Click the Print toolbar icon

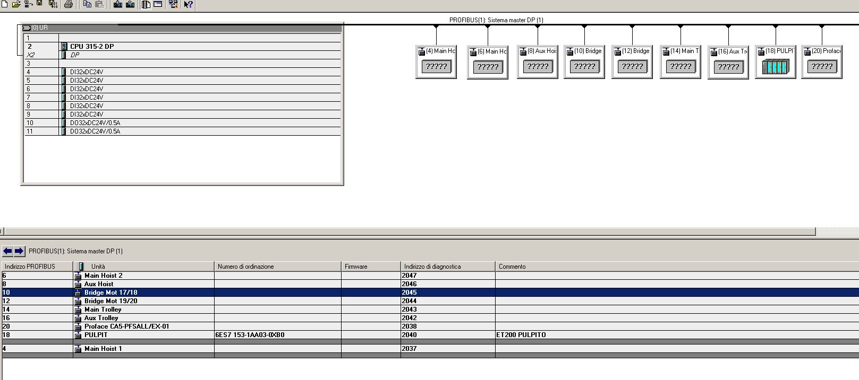69,4
